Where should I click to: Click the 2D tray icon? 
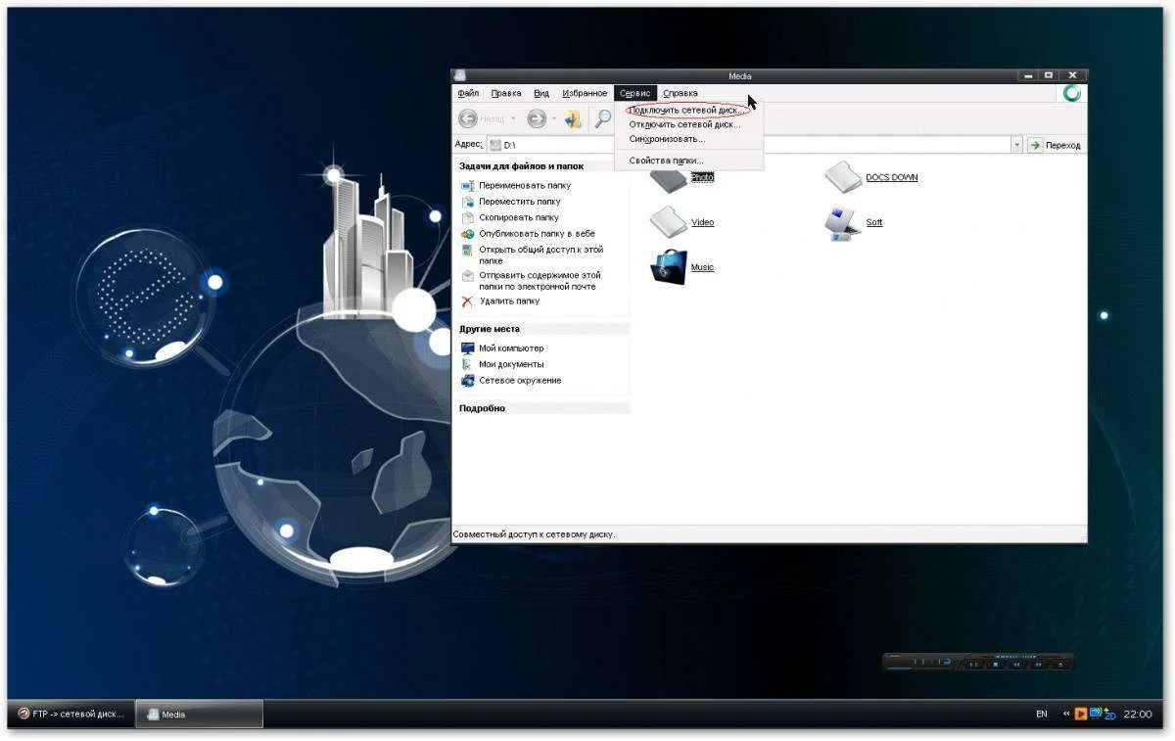1109,716
